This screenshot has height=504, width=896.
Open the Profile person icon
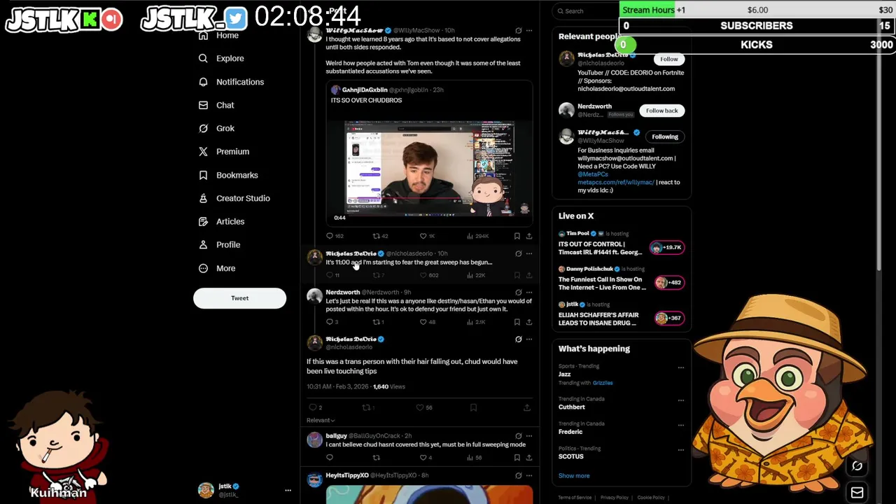tap(203, 244)
